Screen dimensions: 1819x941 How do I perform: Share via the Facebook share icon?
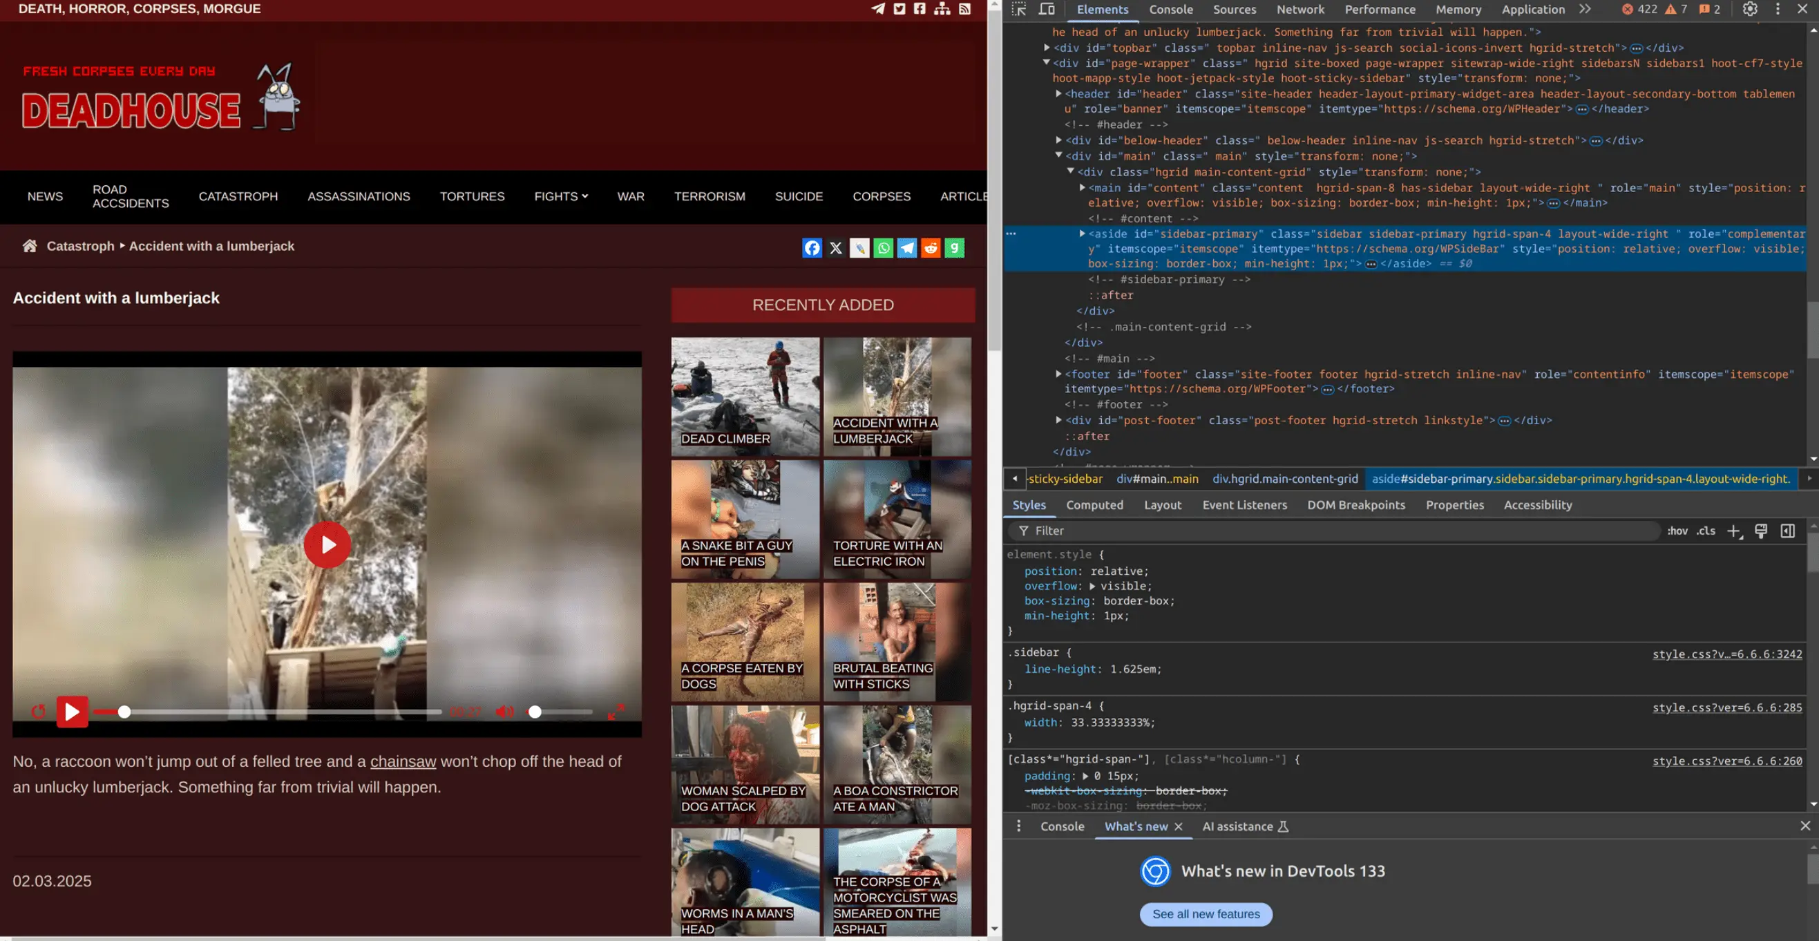click(812, 248)
